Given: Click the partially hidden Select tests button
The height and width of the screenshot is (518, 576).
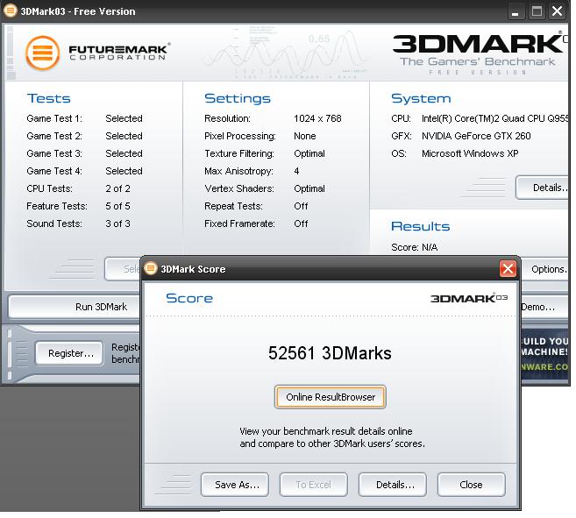Looking at the screenshot, I should pyautogui.click(x=123, y=269).
